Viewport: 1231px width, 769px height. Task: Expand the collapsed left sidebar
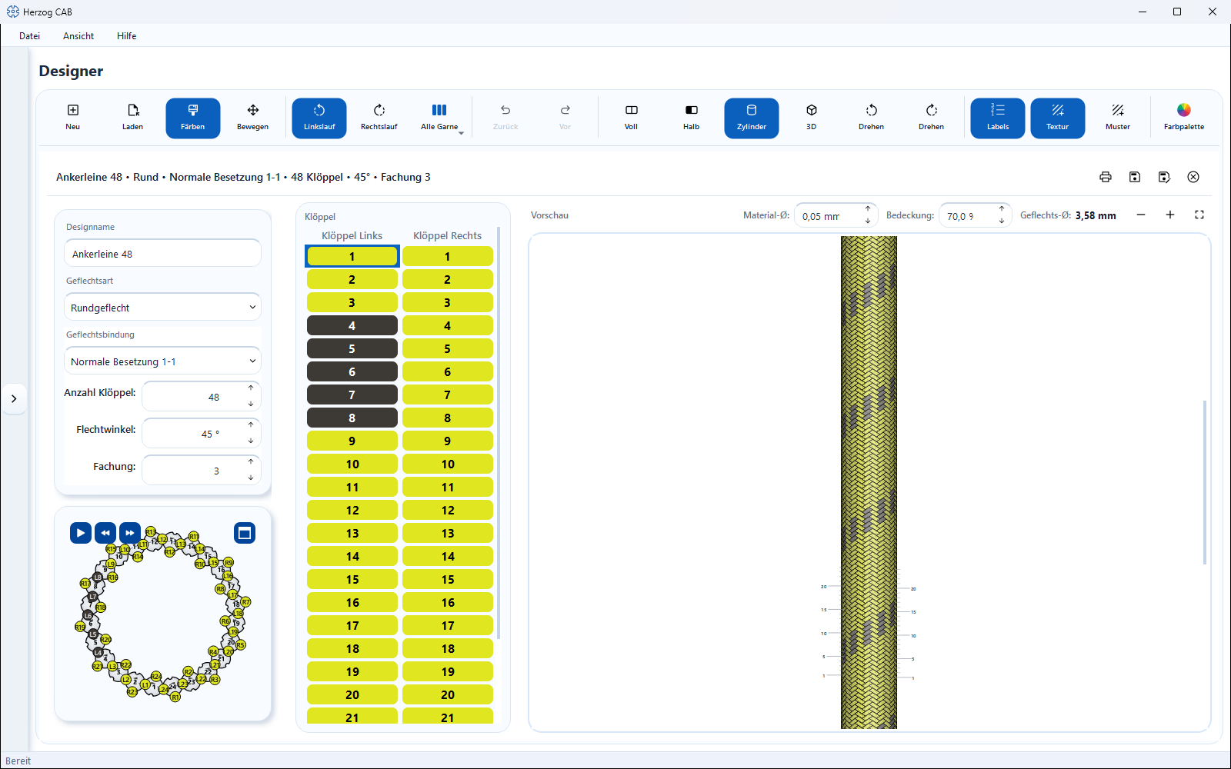[x=14, y=398]
